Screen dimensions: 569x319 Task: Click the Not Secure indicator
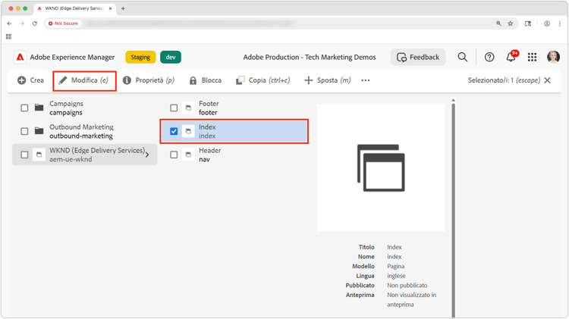[63, 23]
